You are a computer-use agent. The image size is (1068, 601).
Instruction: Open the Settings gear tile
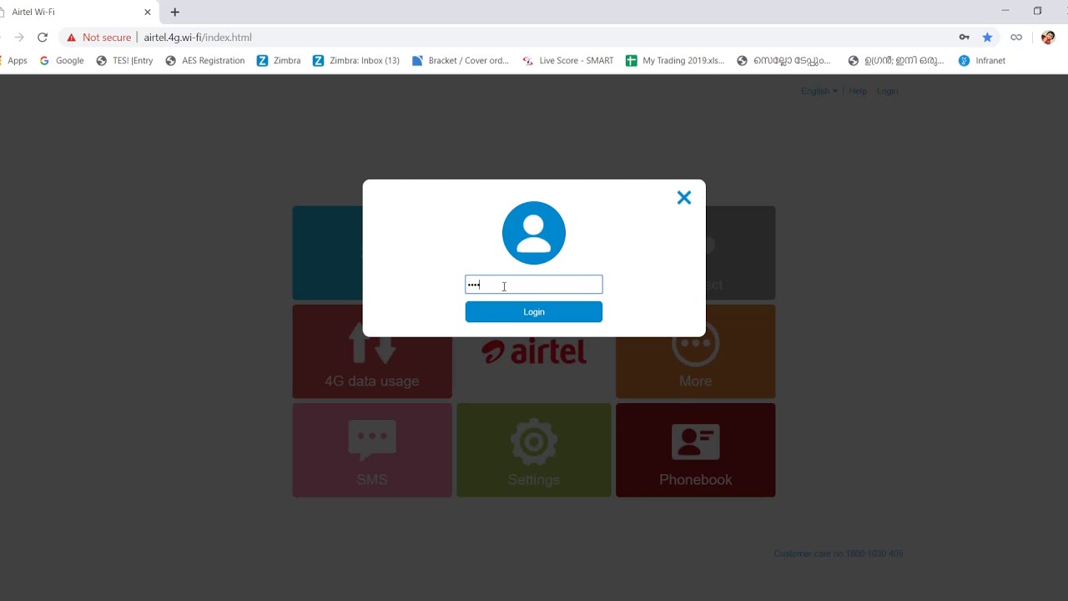(534, 450)
